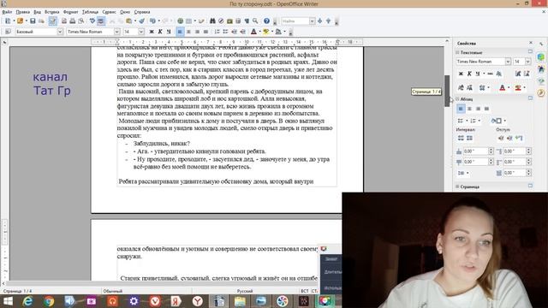Click the Save document icon

click(33, 21)
